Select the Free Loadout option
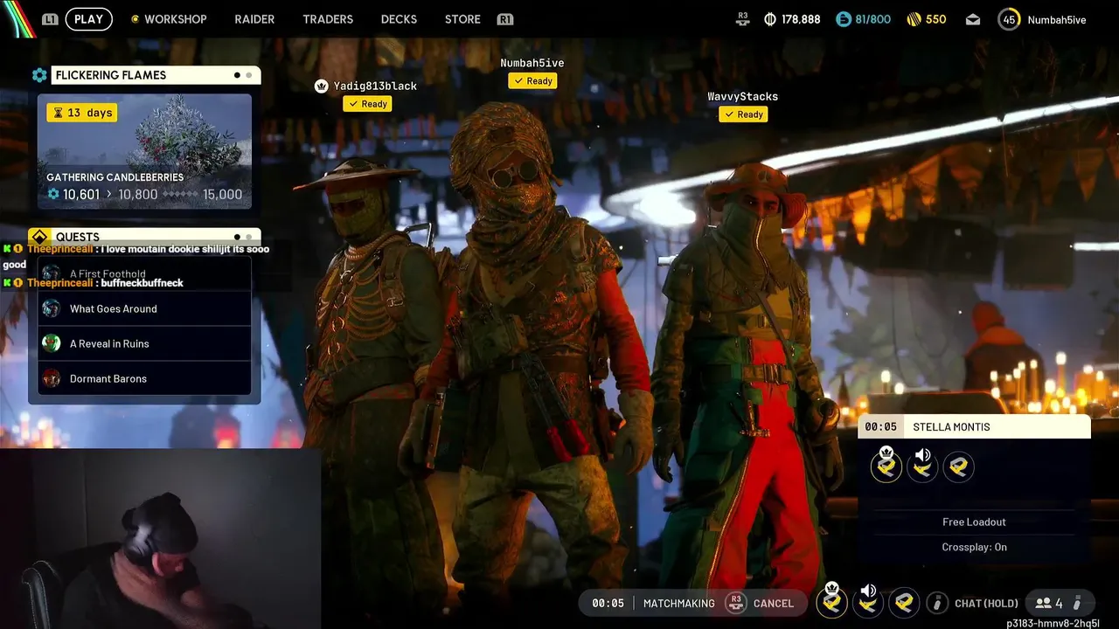The height and width of the screenshot is (629, 1119). pyautogui.click(x=974, y=522)
